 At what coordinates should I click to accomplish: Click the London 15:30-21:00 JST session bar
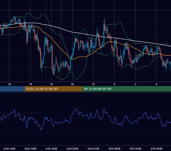coord(53,89)
